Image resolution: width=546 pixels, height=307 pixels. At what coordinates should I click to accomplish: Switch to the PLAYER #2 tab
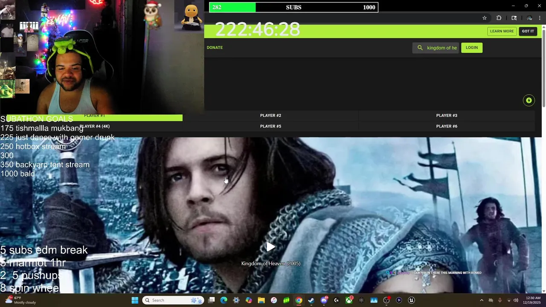click(x=270, y=116)
